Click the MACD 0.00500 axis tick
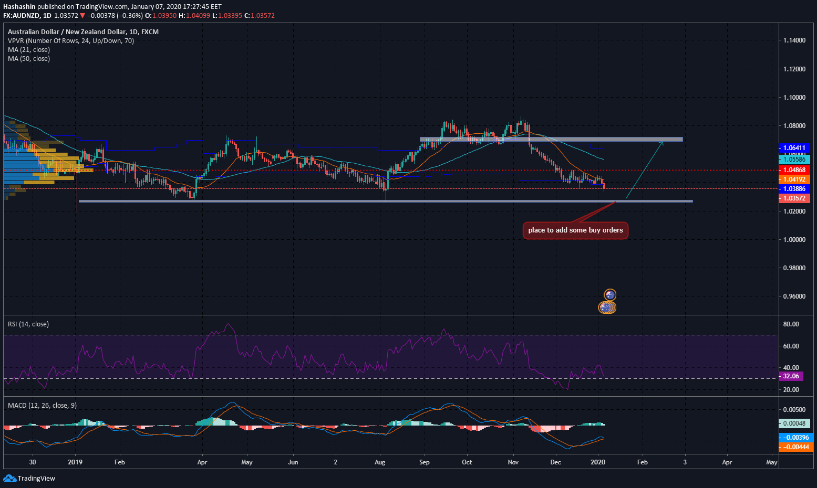The width and height of the screenshot is (817, 488). coord(794,410)
